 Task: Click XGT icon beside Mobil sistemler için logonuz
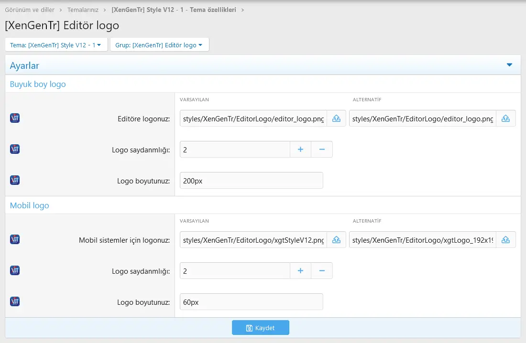(x=15, y=239)
